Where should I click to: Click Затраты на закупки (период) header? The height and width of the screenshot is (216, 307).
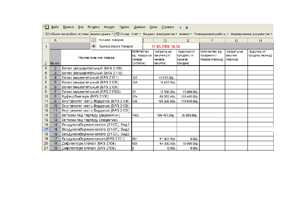[236, 57]
